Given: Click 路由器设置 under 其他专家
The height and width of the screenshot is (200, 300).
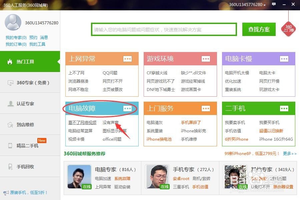Looking at the screenshot, I should [283, 187].
